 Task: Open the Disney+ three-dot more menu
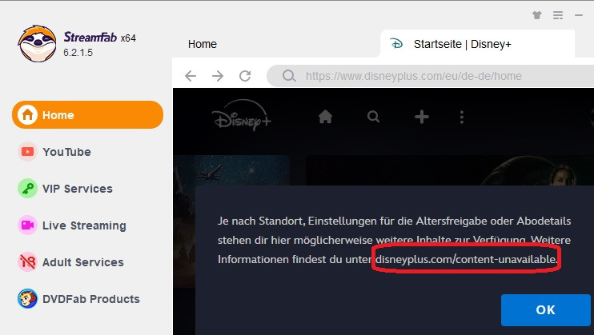pyautogui.click(x=461, y=117)
